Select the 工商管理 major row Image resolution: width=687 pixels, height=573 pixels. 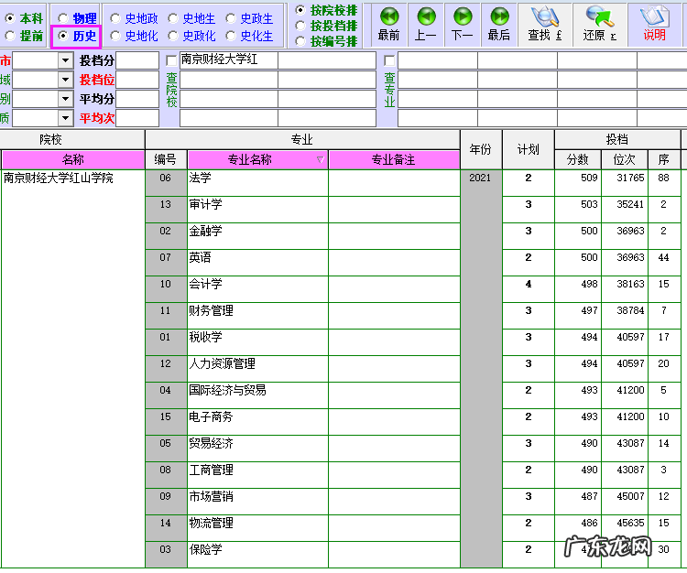[258, 475]
